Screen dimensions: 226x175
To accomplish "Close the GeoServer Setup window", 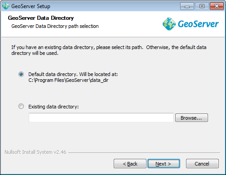I will click(217, 6).
